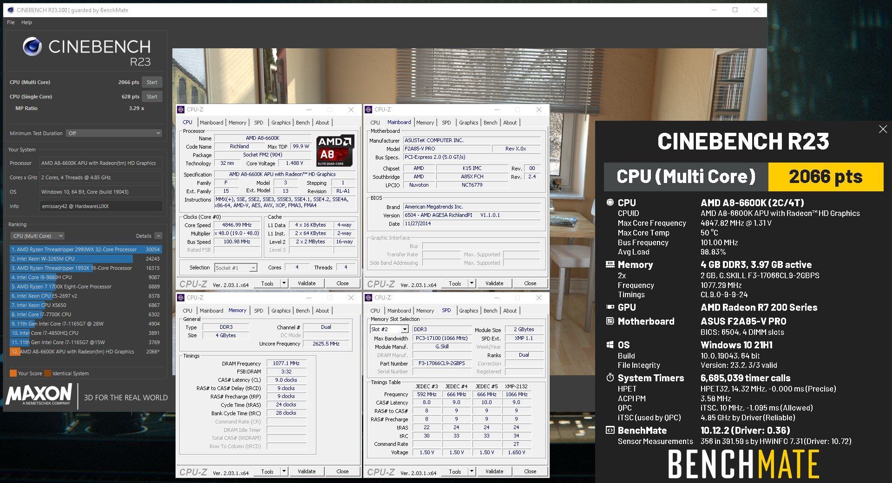This screenshot has width=892, height=483.
Task: Select Intel Core i7-7700K ranking row
Action: [x=85, y=314]
